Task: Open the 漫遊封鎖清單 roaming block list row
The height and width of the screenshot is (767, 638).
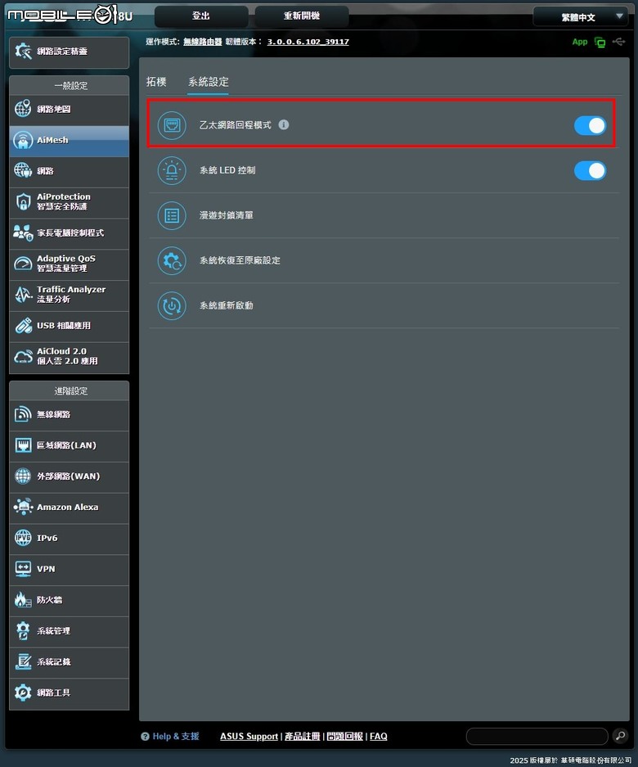Action: pos(384,215)
